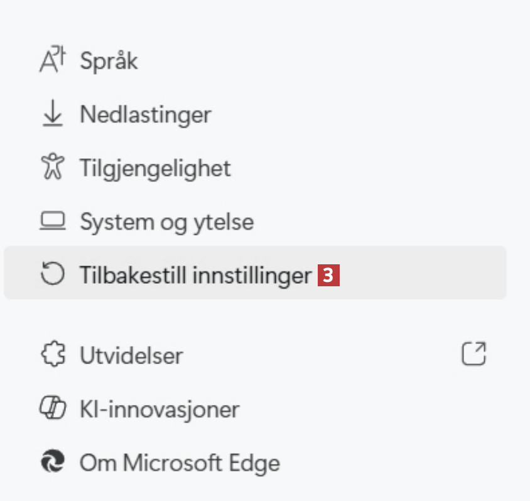
Task: Show the Om Microsoft Edge page
Action: pos(179,463)
